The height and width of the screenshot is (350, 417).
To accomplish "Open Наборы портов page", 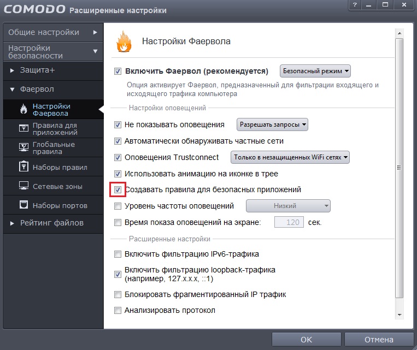I will [x=53, y=205].
